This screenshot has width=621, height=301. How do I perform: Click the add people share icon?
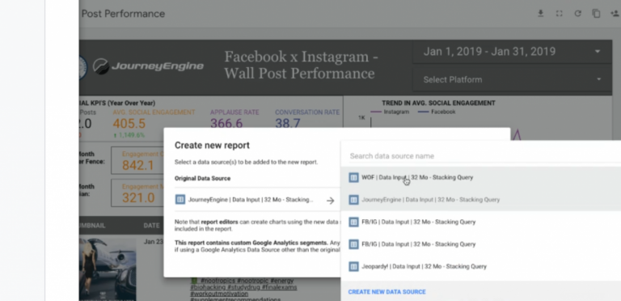click(x=615, y=14)
